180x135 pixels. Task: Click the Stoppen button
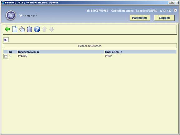pyautogui.click(x=164, y=18)
